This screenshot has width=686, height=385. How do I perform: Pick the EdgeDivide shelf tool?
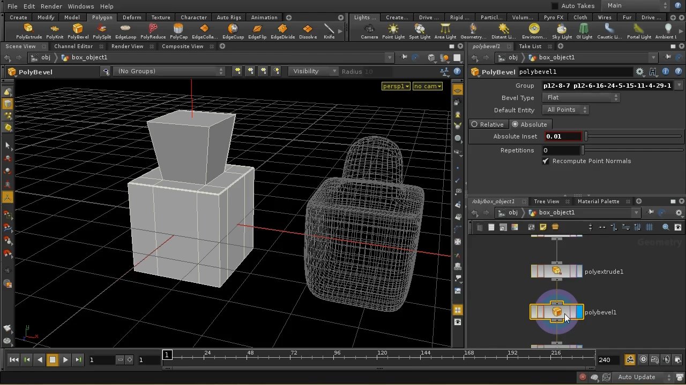[x=282, y=32]
